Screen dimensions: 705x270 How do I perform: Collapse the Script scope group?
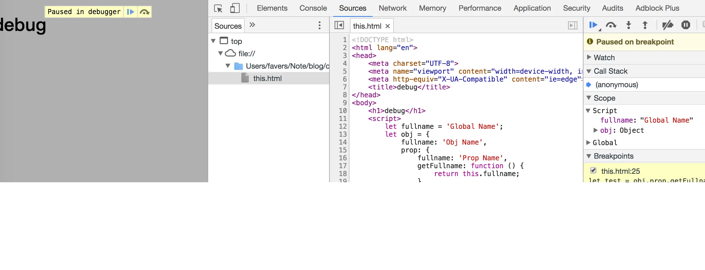coord(588,111)
